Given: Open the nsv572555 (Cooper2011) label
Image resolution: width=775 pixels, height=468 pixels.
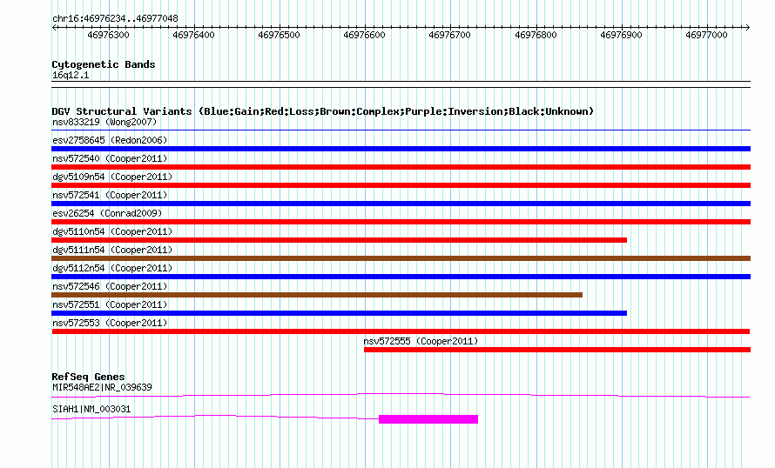Looking at the screenshot, I should tap(421, 341).
